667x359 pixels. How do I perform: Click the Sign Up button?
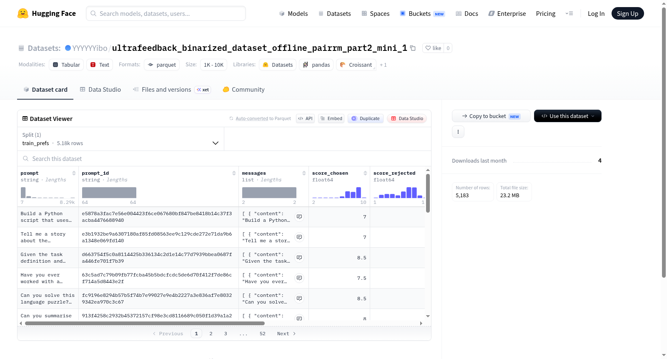627,13
